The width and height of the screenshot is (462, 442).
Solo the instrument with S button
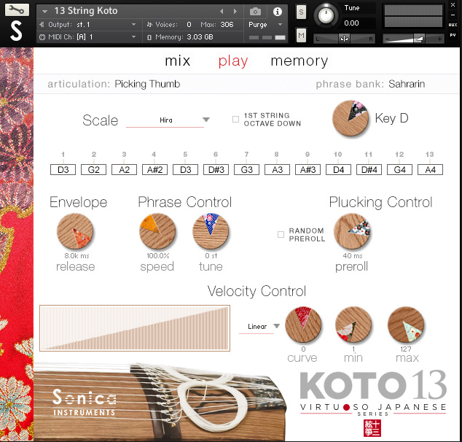(x=302, y=12)
